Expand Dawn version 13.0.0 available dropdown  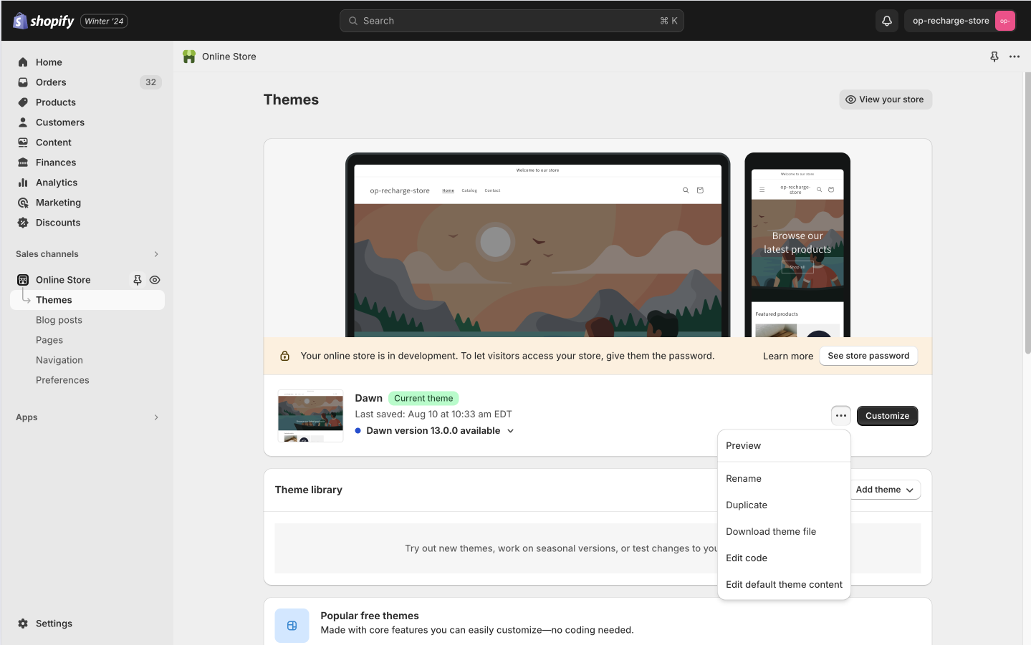(x=511, y=431)
